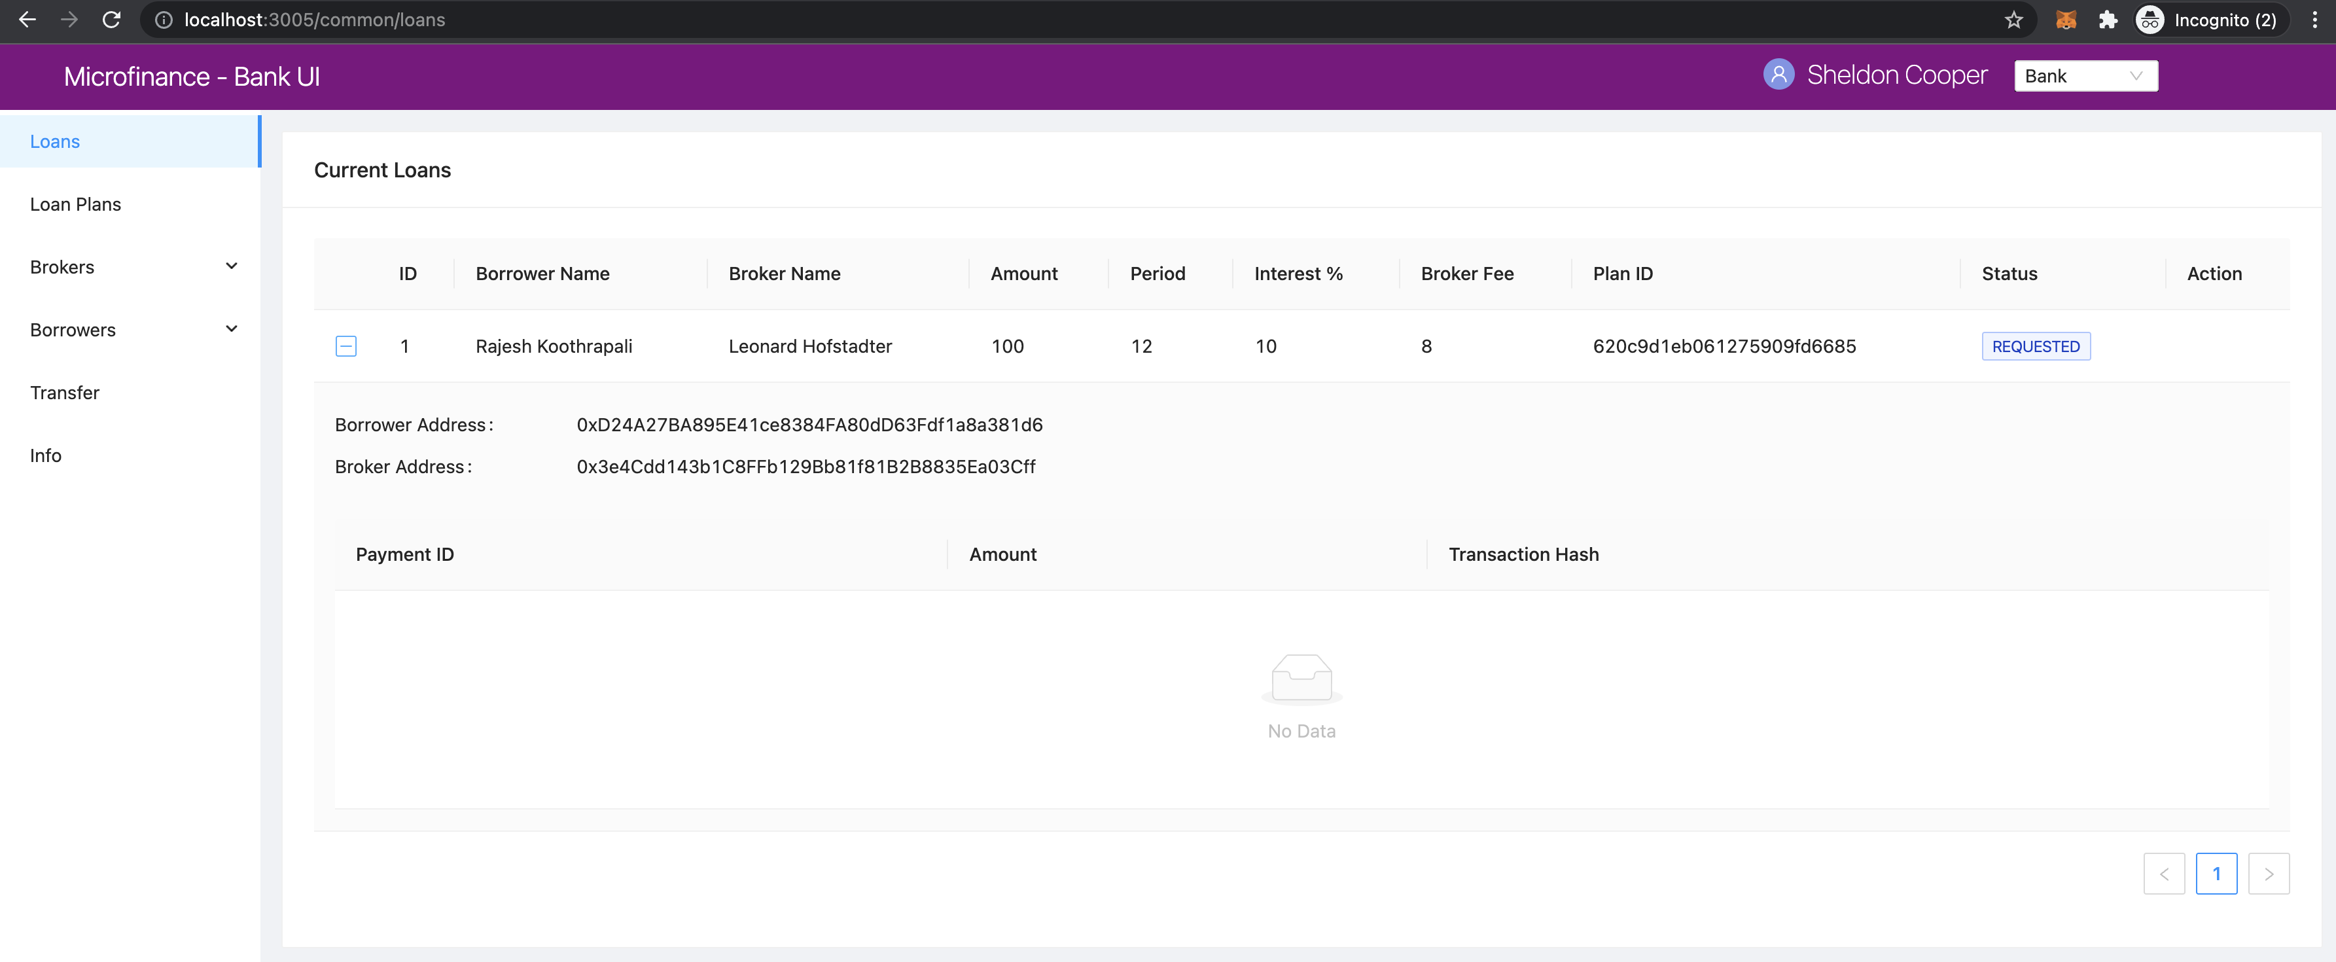Open MetaMask fox extension

[2066, 20]
